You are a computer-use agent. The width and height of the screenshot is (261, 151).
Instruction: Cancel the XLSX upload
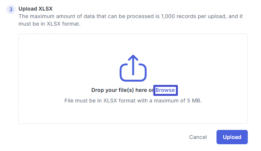(x=198, y=137)
